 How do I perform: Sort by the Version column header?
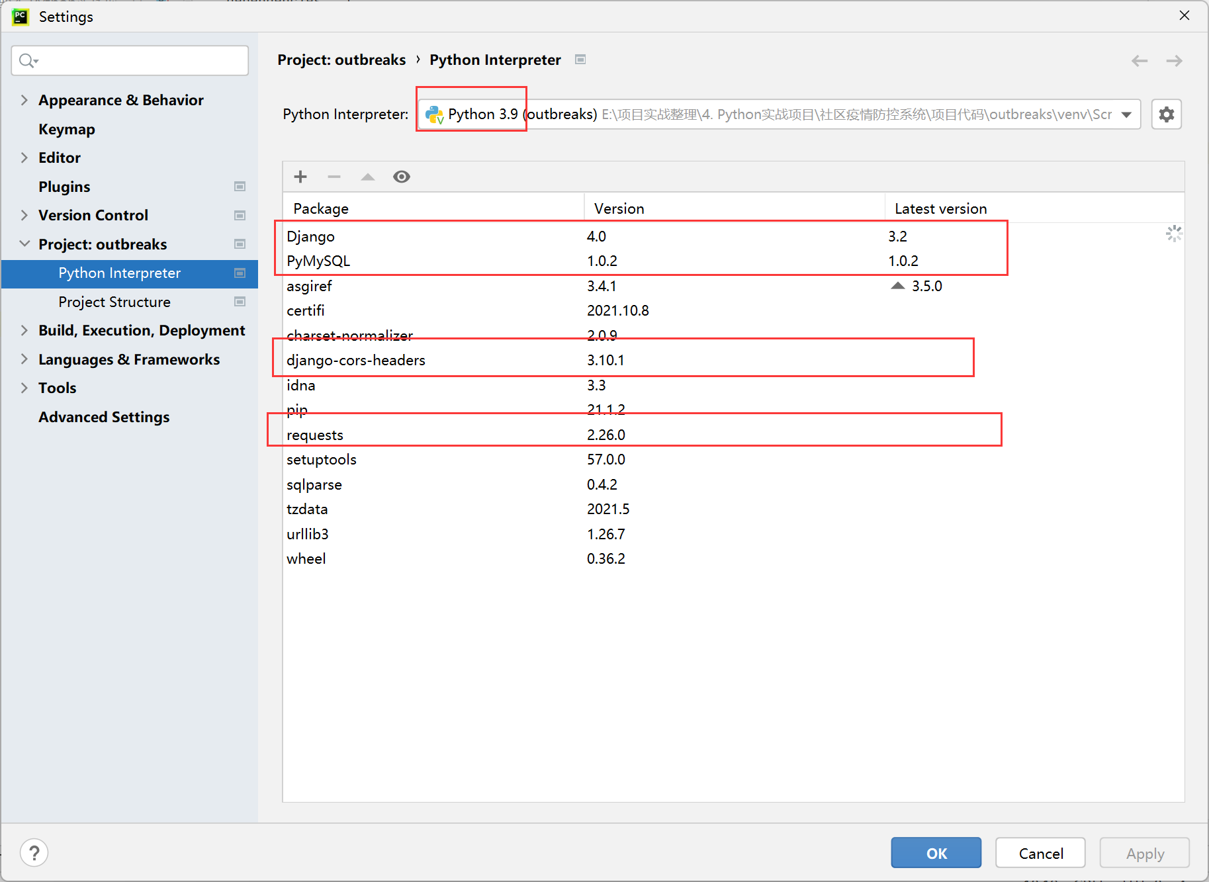(735, 208)
